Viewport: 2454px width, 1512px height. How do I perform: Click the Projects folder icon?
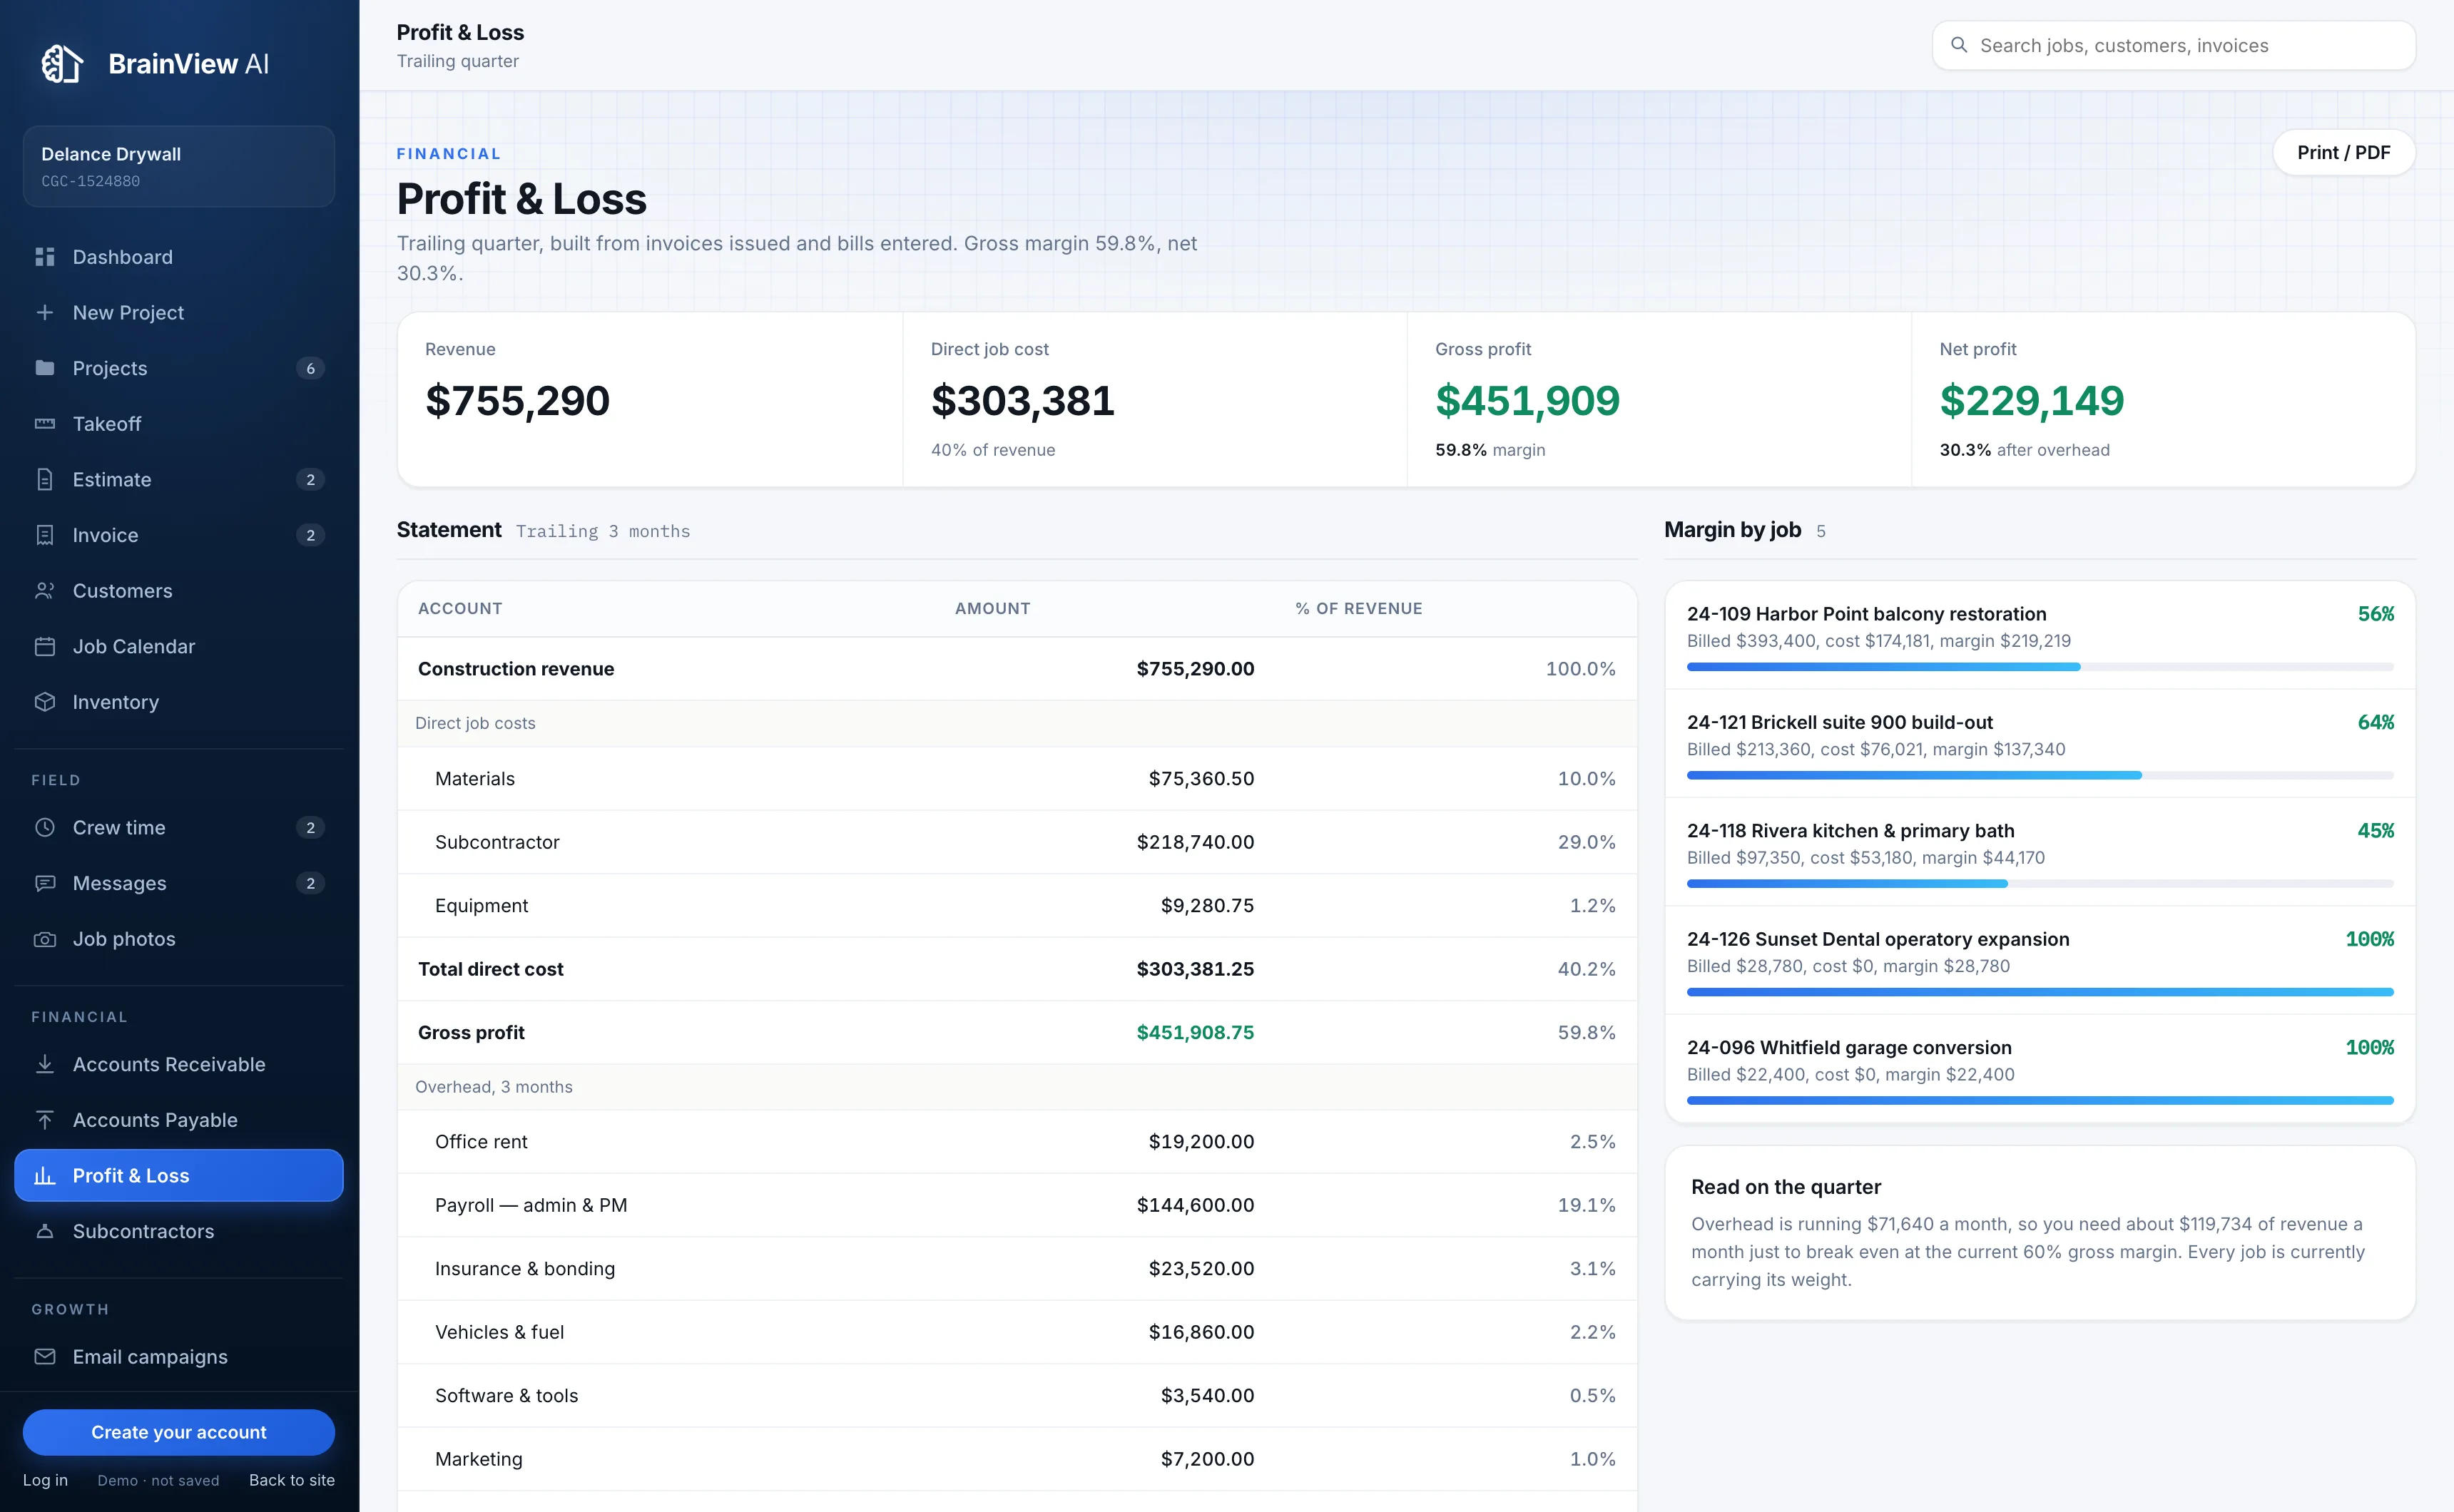45,368
